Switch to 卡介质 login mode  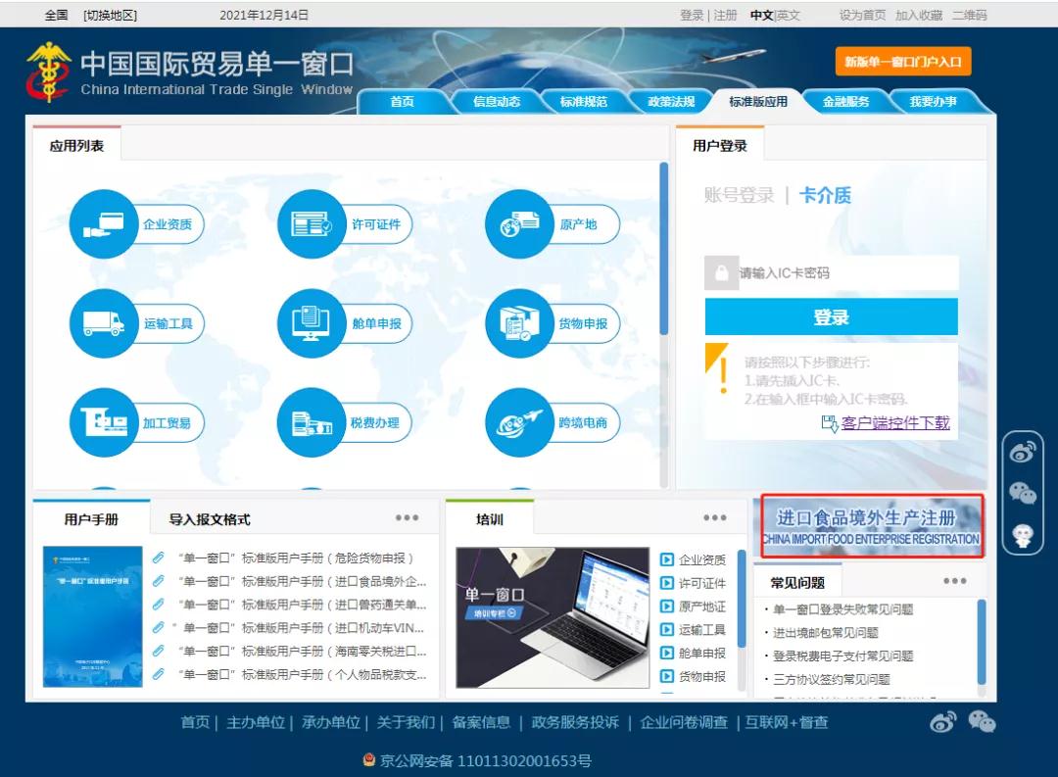tap(825, 196)
